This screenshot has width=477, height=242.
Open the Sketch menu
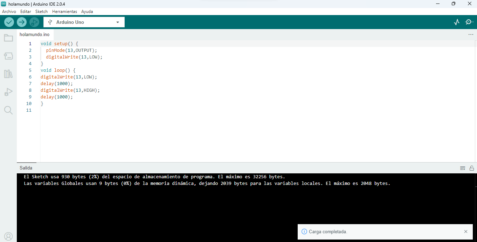coord(41,12)
